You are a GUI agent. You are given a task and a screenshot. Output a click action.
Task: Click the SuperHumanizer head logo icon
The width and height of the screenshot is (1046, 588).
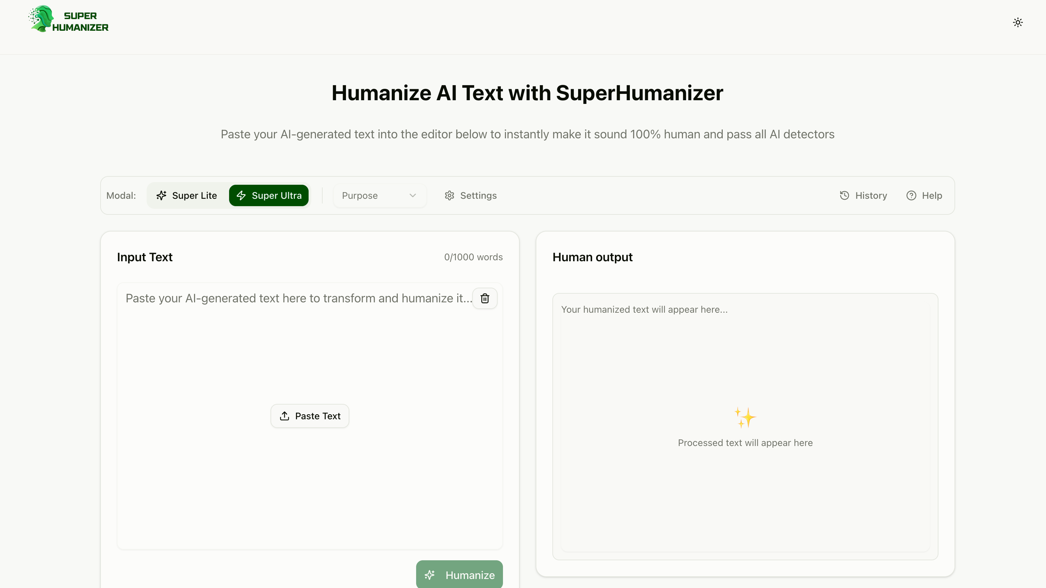41,19
